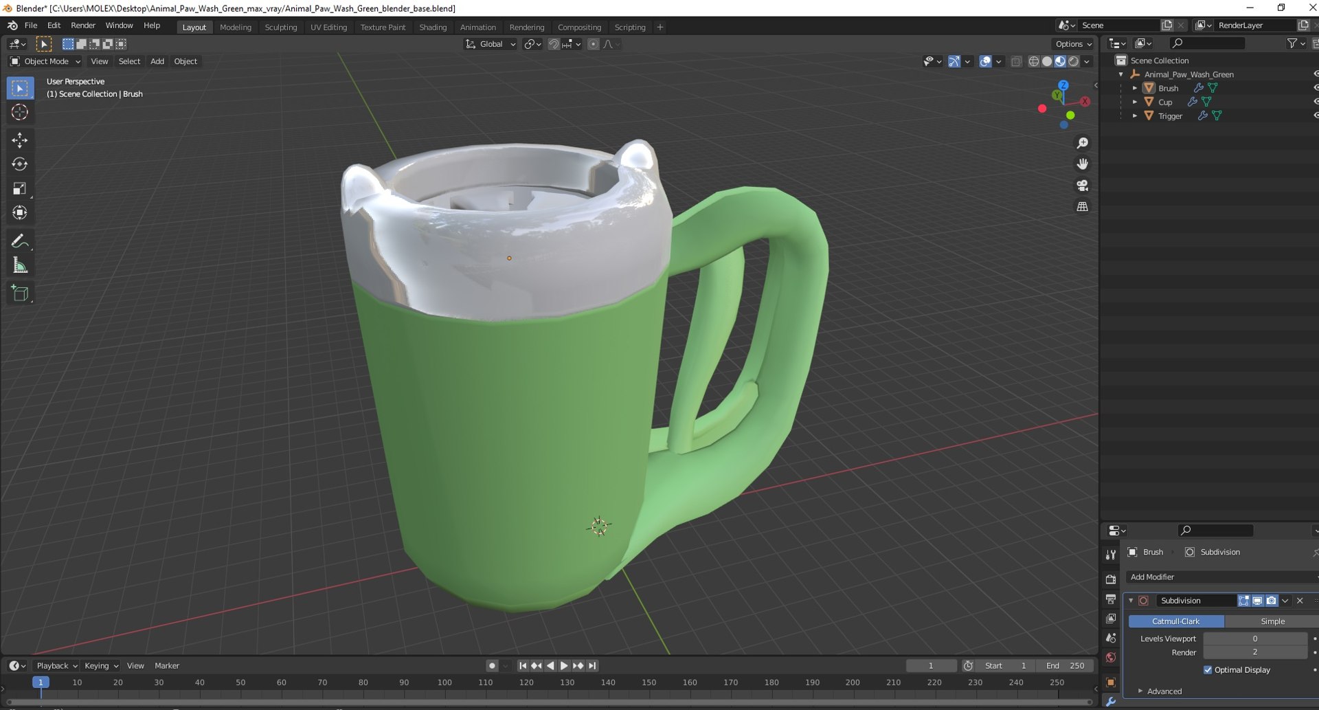This screenshot has width=1319, height=710.
Task: Expand the Brush object in outliner
Action: pos(1135,88)
